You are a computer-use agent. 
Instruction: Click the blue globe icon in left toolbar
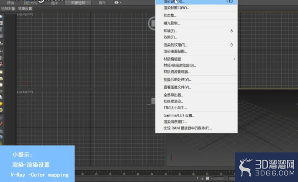tap(1, 137)
